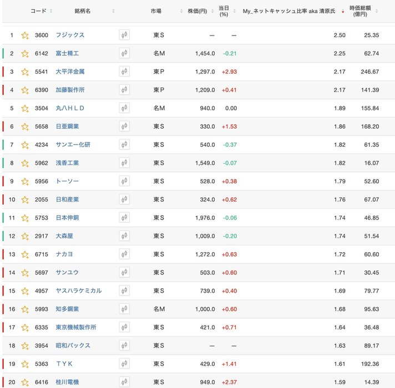Open ヤスハラケミカル stock page link
The image size is (395, 388).
[79, 290]
